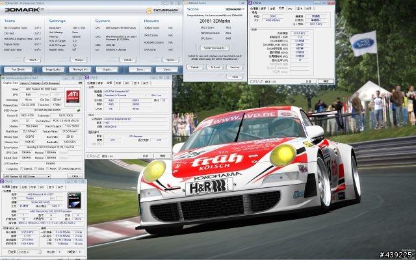This screenshot has width=416, height=260.
Task: Click Close button in 3DMark Score window
Action: coord(235,77)
